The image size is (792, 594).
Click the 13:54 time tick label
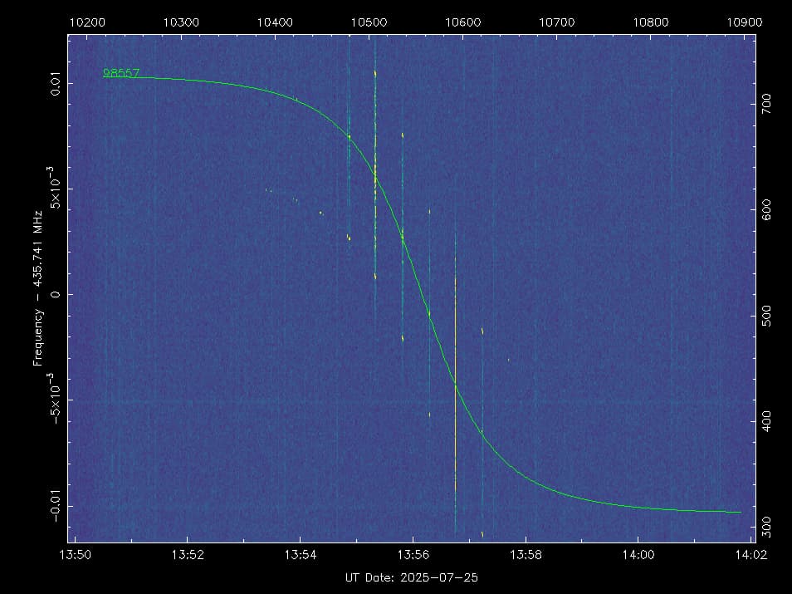click(301, 556)
